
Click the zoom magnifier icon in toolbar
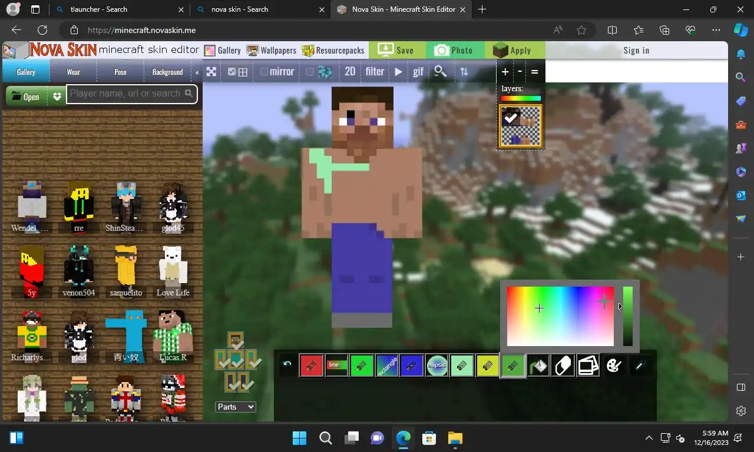pos(440,72)
